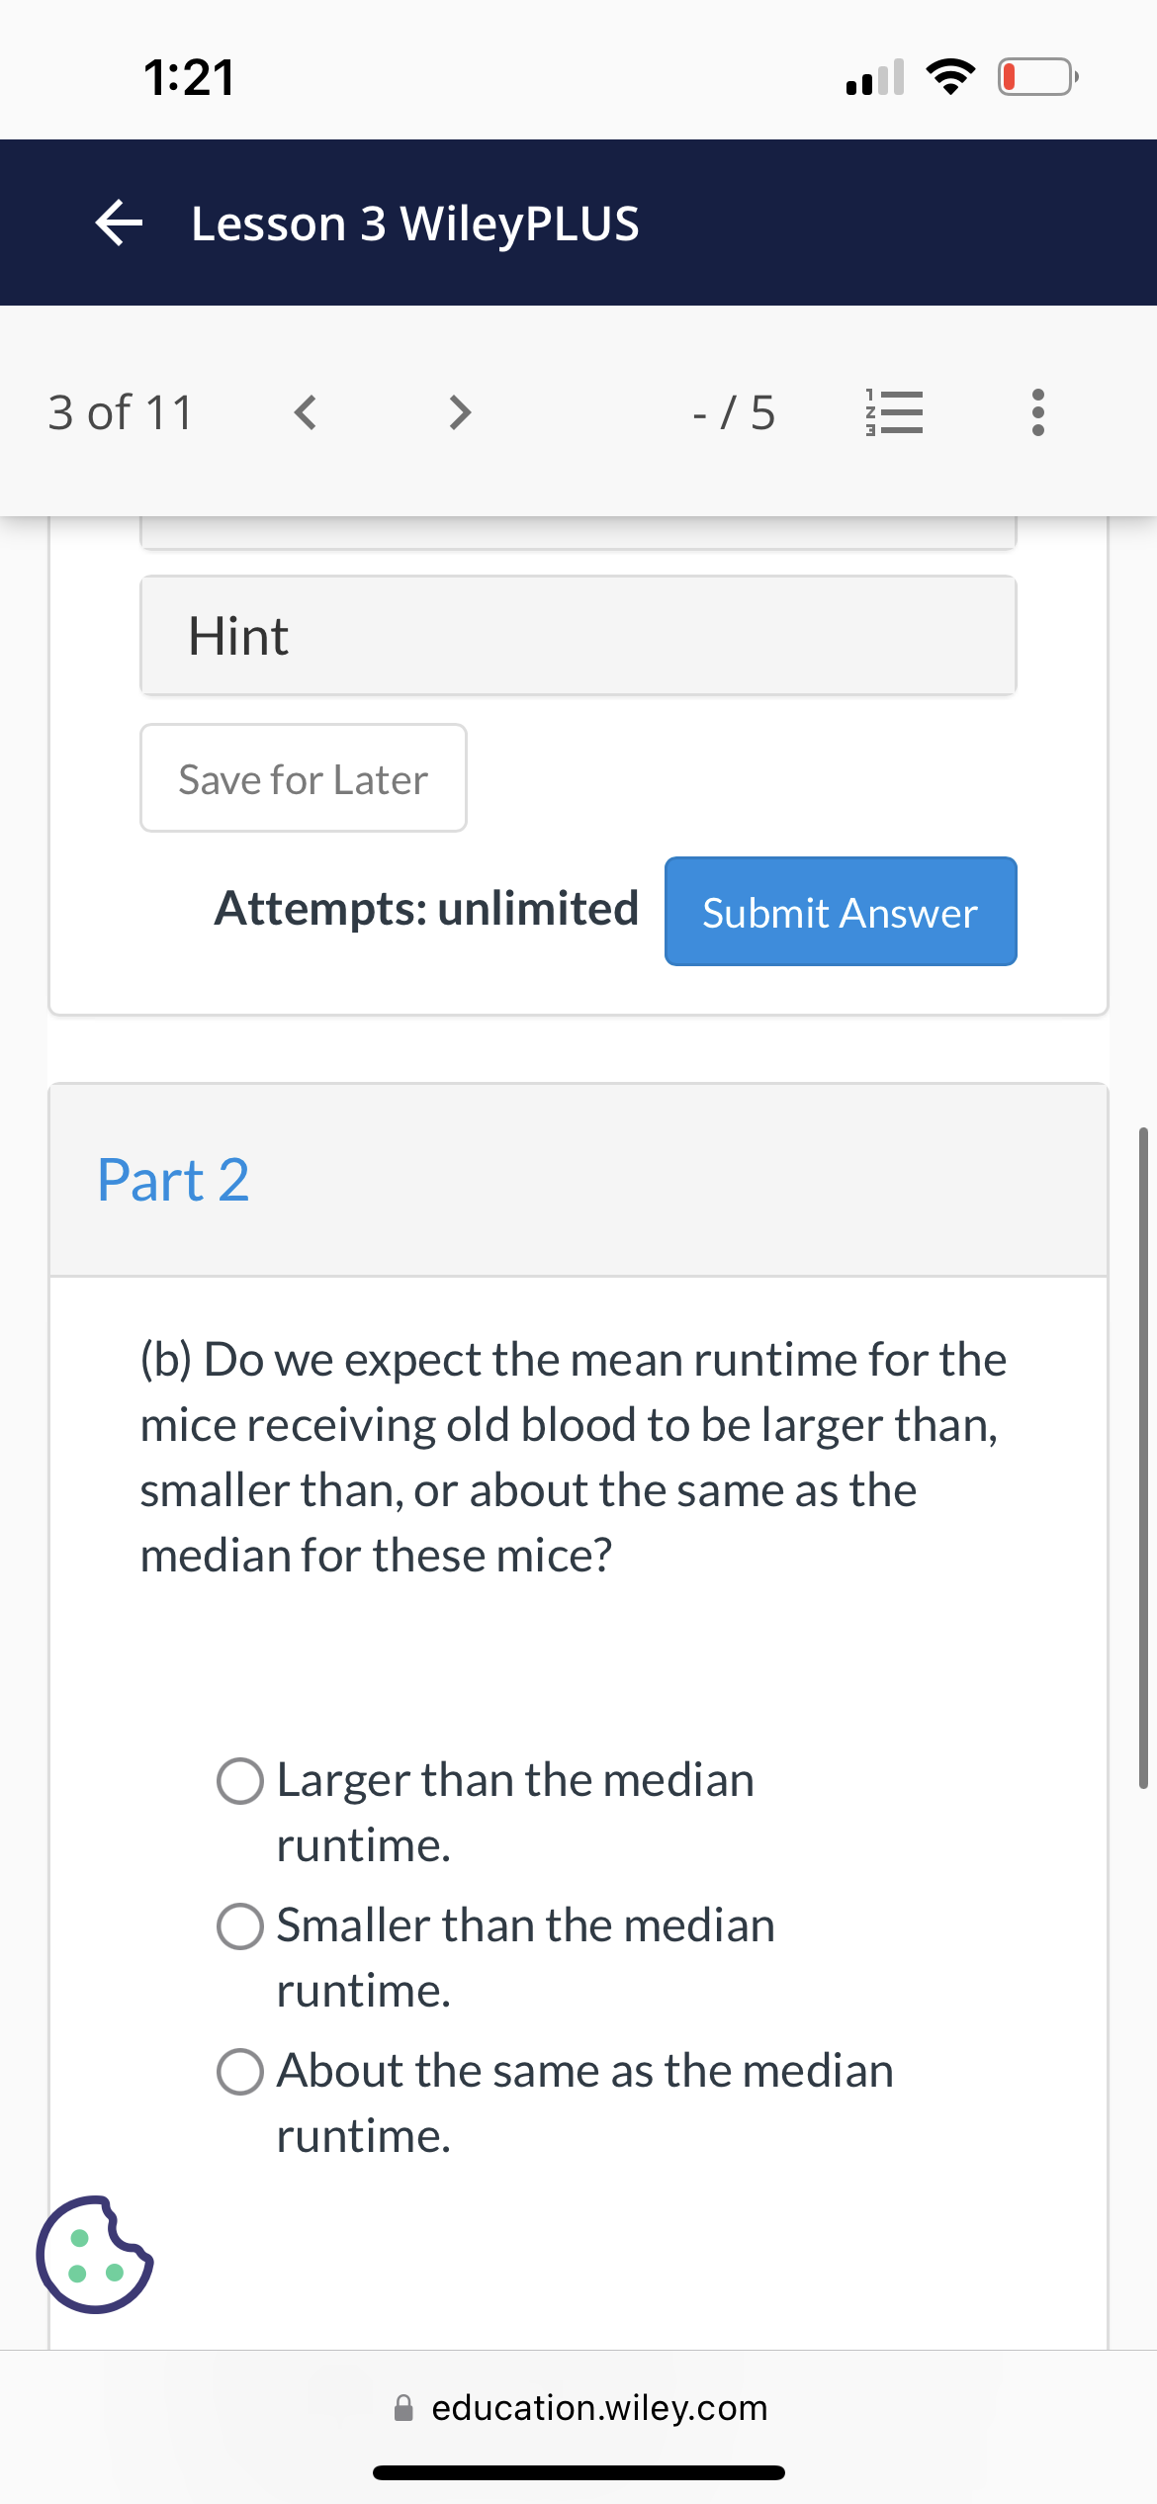Select 'Larger than the median runtime'

(x=238, y=1780)
